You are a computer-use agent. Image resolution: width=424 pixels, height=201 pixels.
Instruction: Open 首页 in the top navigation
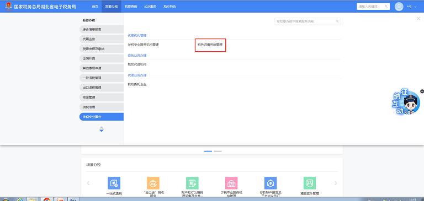coord(95,6)
